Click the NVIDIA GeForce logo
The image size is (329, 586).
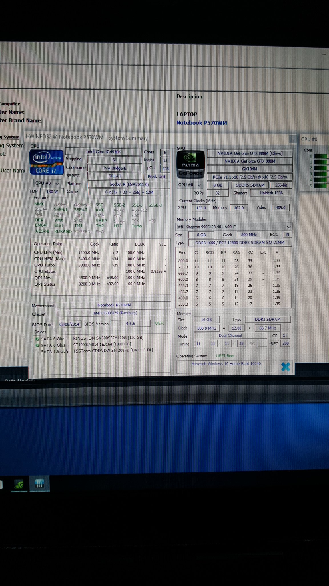click(x=190, y=165)
